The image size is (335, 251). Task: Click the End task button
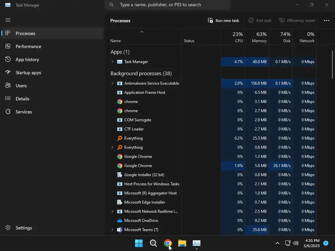260,21
